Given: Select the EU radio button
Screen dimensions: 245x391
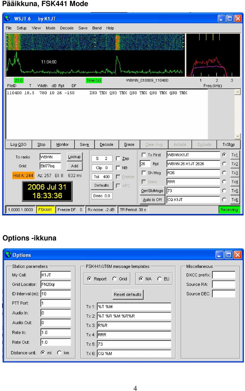Looking at the screenshot, I should pos(159,279).
